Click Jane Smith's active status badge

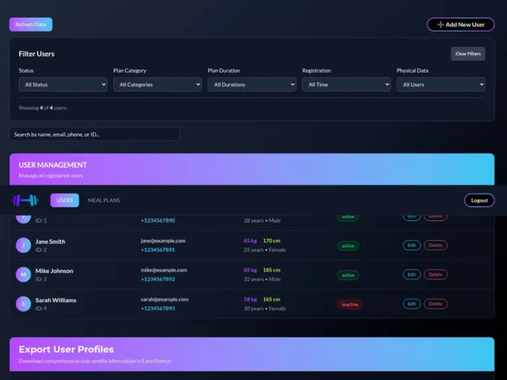coord(348,246)
